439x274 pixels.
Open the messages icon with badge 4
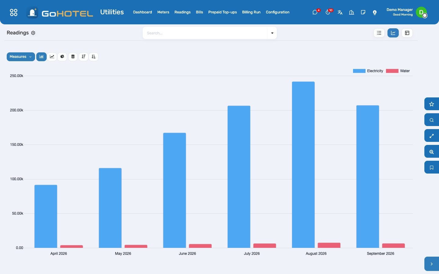coord(315,12)
